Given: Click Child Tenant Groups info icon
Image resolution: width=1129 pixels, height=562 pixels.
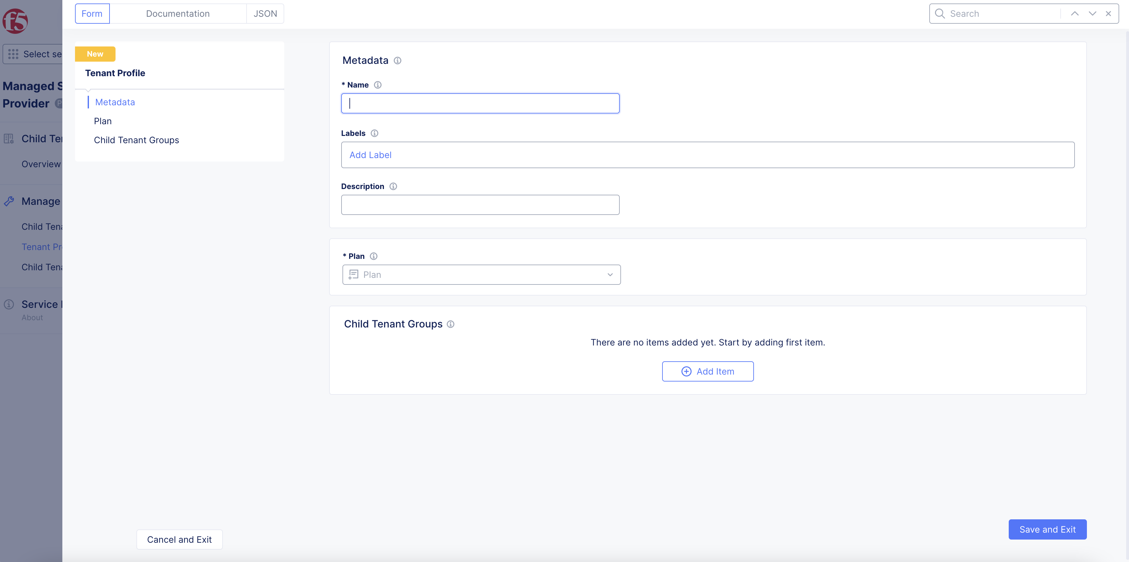Looking at the screenshot, I should click(x=450, y=324).
